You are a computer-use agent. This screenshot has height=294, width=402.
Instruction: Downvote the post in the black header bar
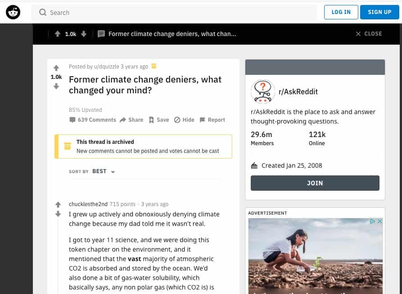point(84,34)
